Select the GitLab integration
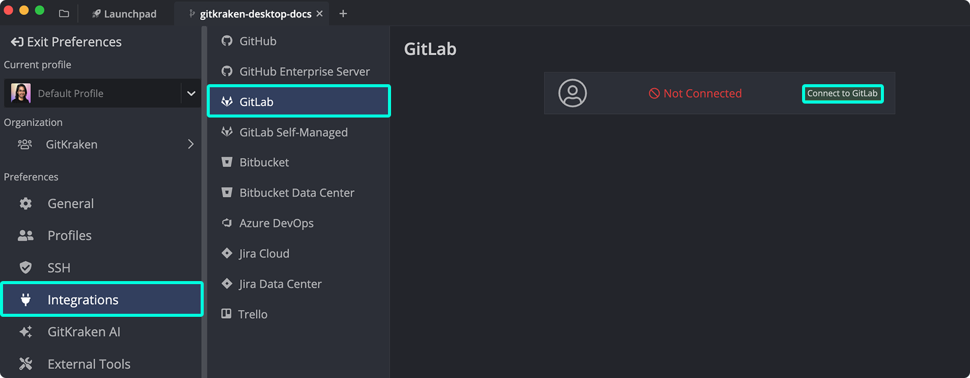Image resolution: width=970 pixels, height=378 pixels. [x=299, y=101]
